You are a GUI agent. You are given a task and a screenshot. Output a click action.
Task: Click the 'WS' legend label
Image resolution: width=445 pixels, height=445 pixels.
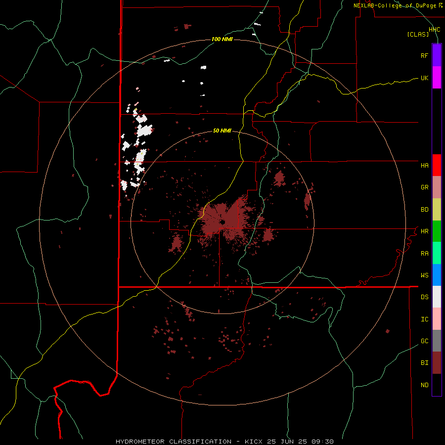point(424,275)
